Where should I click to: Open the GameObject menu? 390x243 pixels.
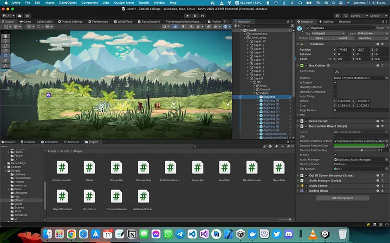68,3
